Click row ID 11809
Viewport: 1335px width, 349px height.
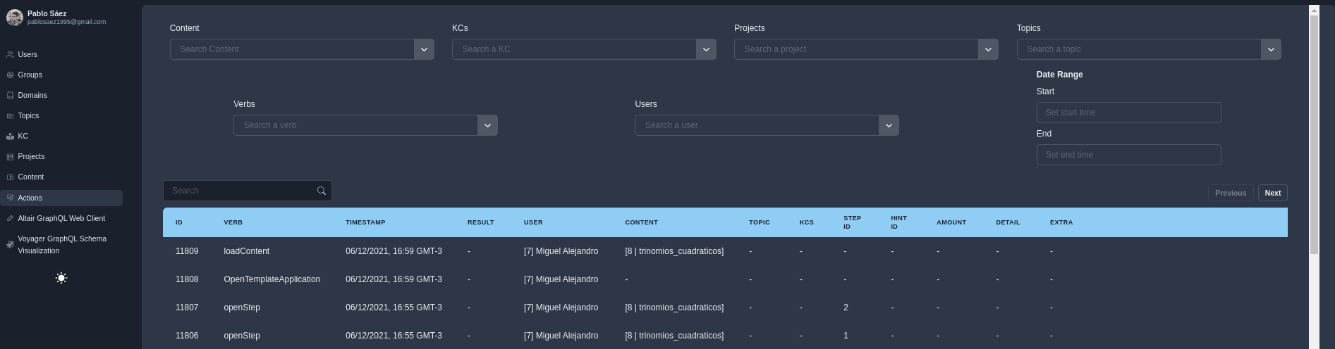pos(187,251)
